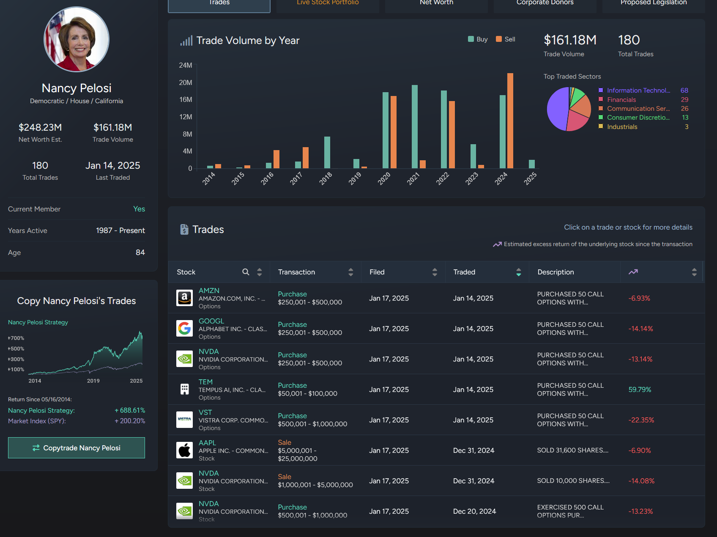Click the $5,000,001 - $25,000,000 sale amount
The height and width of the screenshot is (537, 717).
298,455
